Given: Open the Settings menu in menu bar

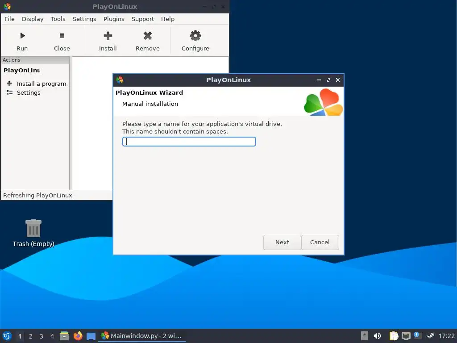Looking at the screenshot, I should [84, 19].
